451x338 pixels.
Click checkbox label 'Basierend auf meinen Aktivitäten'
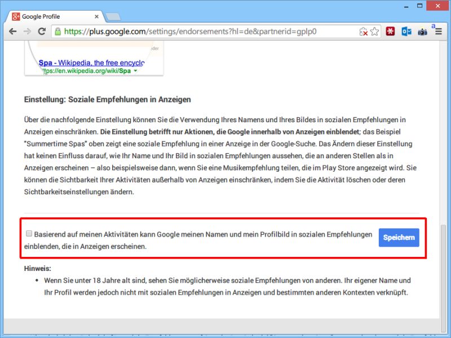pos(86,234)
